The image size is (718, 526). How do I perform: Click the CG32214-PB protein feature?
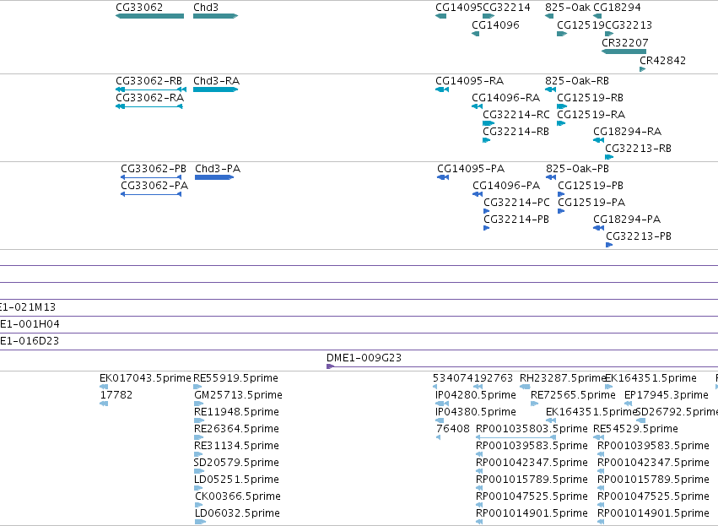coord(487,228)
